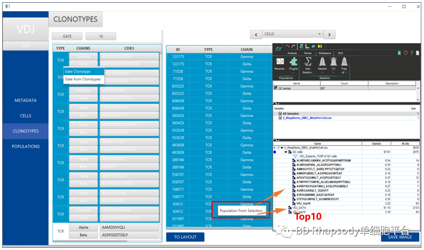The image size is (424, 250).
Task: Collapse the 2_RhapDemo_DBEC_MolsPerCell.csv tree node
Action: pyautogui.click(x=281, y=148)
